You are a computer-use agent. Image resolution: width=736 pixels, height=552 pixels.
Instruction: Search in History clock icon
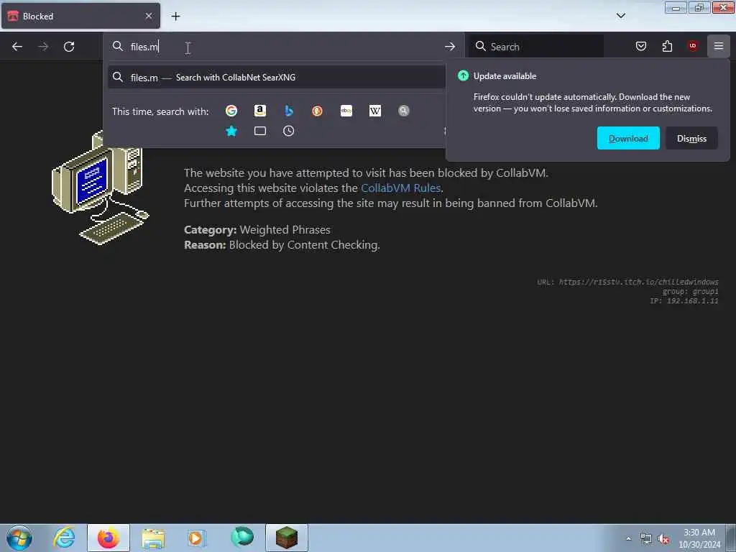point(289,131)
